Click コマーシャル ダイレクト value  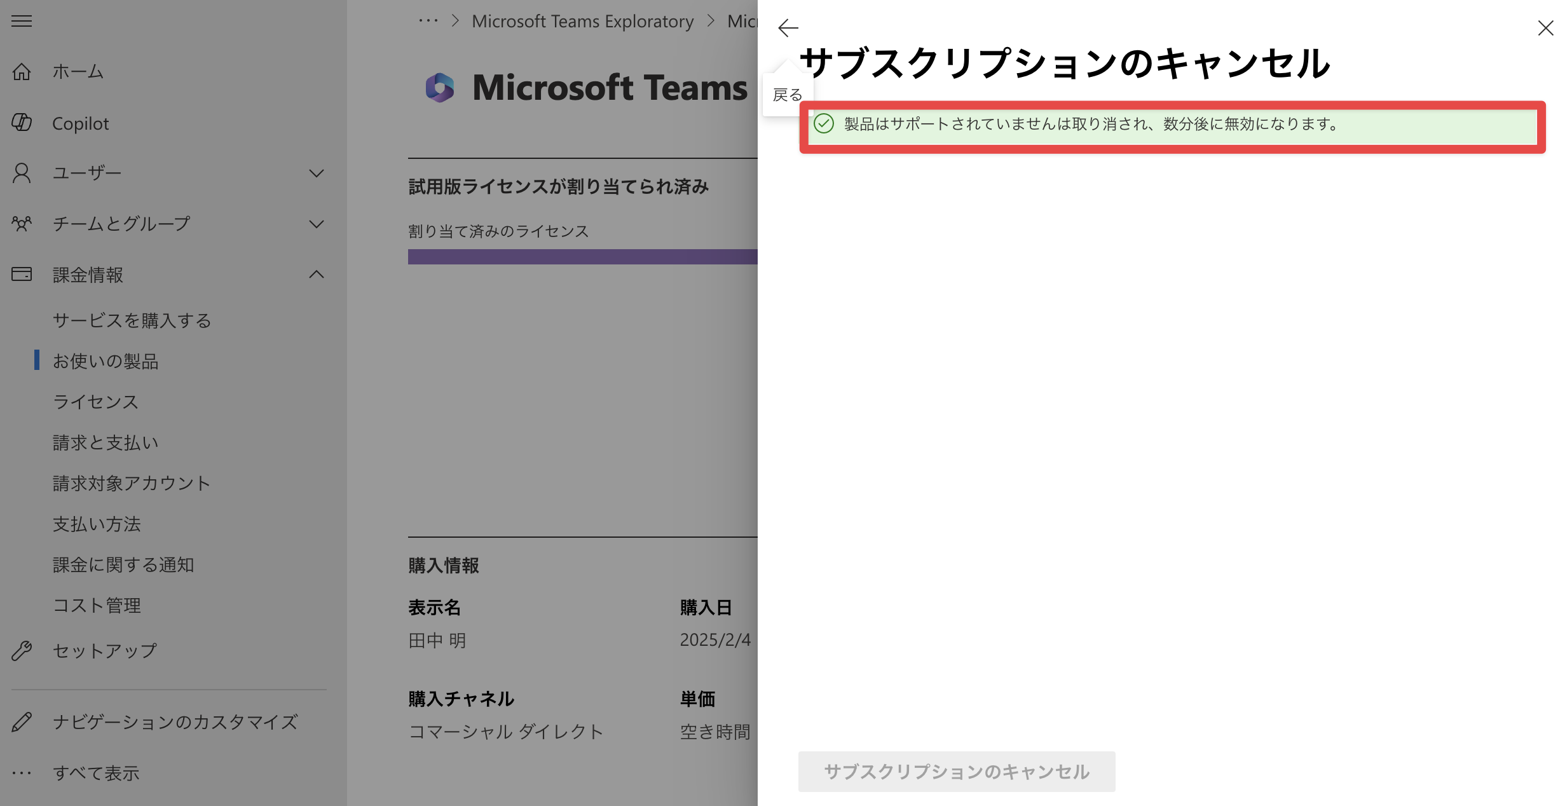[x=506, y=732]
